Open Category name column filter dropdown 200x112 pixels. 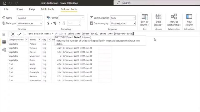click(x=27, y=40)
